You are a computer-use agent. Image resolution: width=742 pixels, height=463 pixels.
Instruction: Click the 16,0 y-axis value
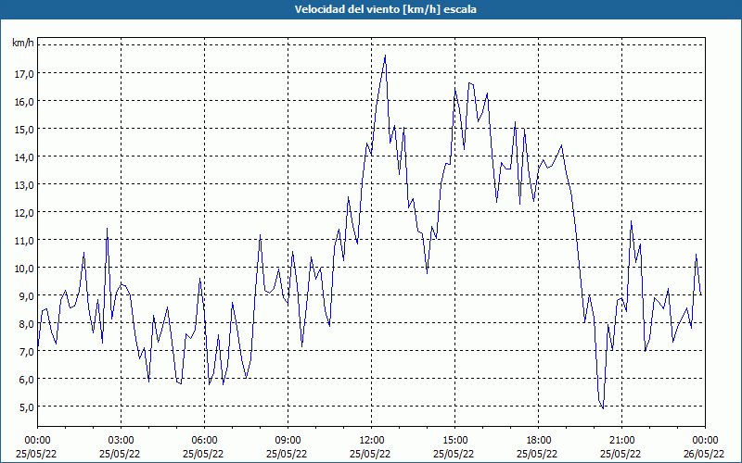[24, 101]
